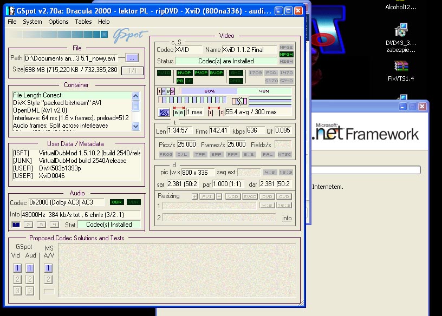This screenshot has height=316, width=442.
Task: Click the container list scroll-up arrow
Action: (135, 96)
